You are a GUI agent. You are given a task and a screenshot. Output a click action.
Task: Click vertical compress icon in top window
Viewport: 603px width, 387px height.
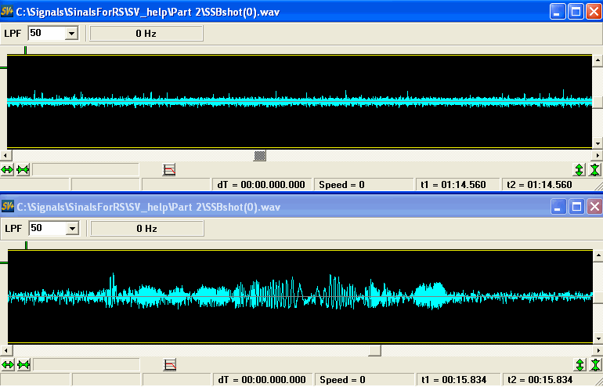(x=595, y=169)
